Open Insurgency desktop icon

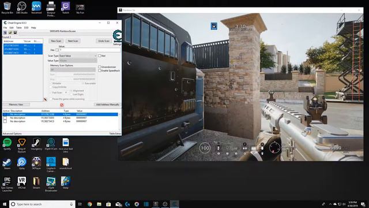(36, 144)
